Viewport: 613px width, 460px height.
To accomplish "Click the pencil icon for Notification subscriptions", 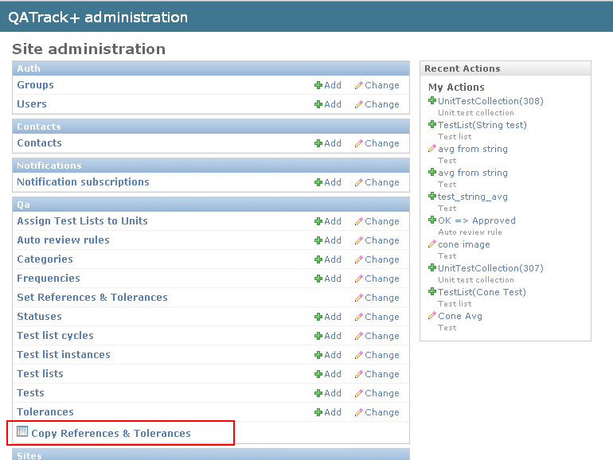I will [359, 182].
